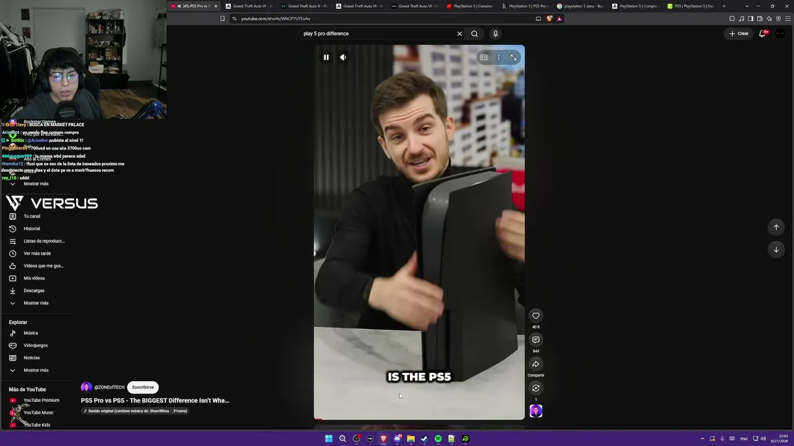Click the ENG language indicator in the tray
Screen dimensions: 794x446
[x=744, y=439]
